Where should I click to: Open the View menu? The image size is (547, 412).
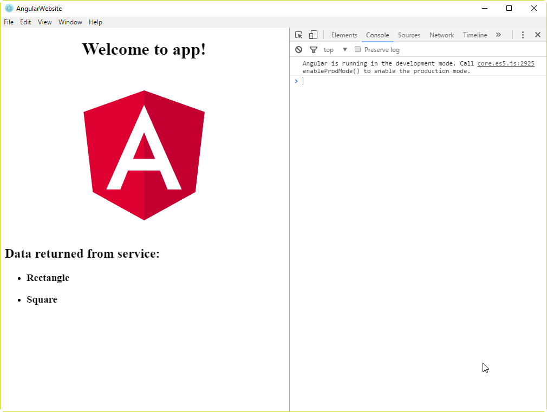pyautogui.click(x=45, y=22)
